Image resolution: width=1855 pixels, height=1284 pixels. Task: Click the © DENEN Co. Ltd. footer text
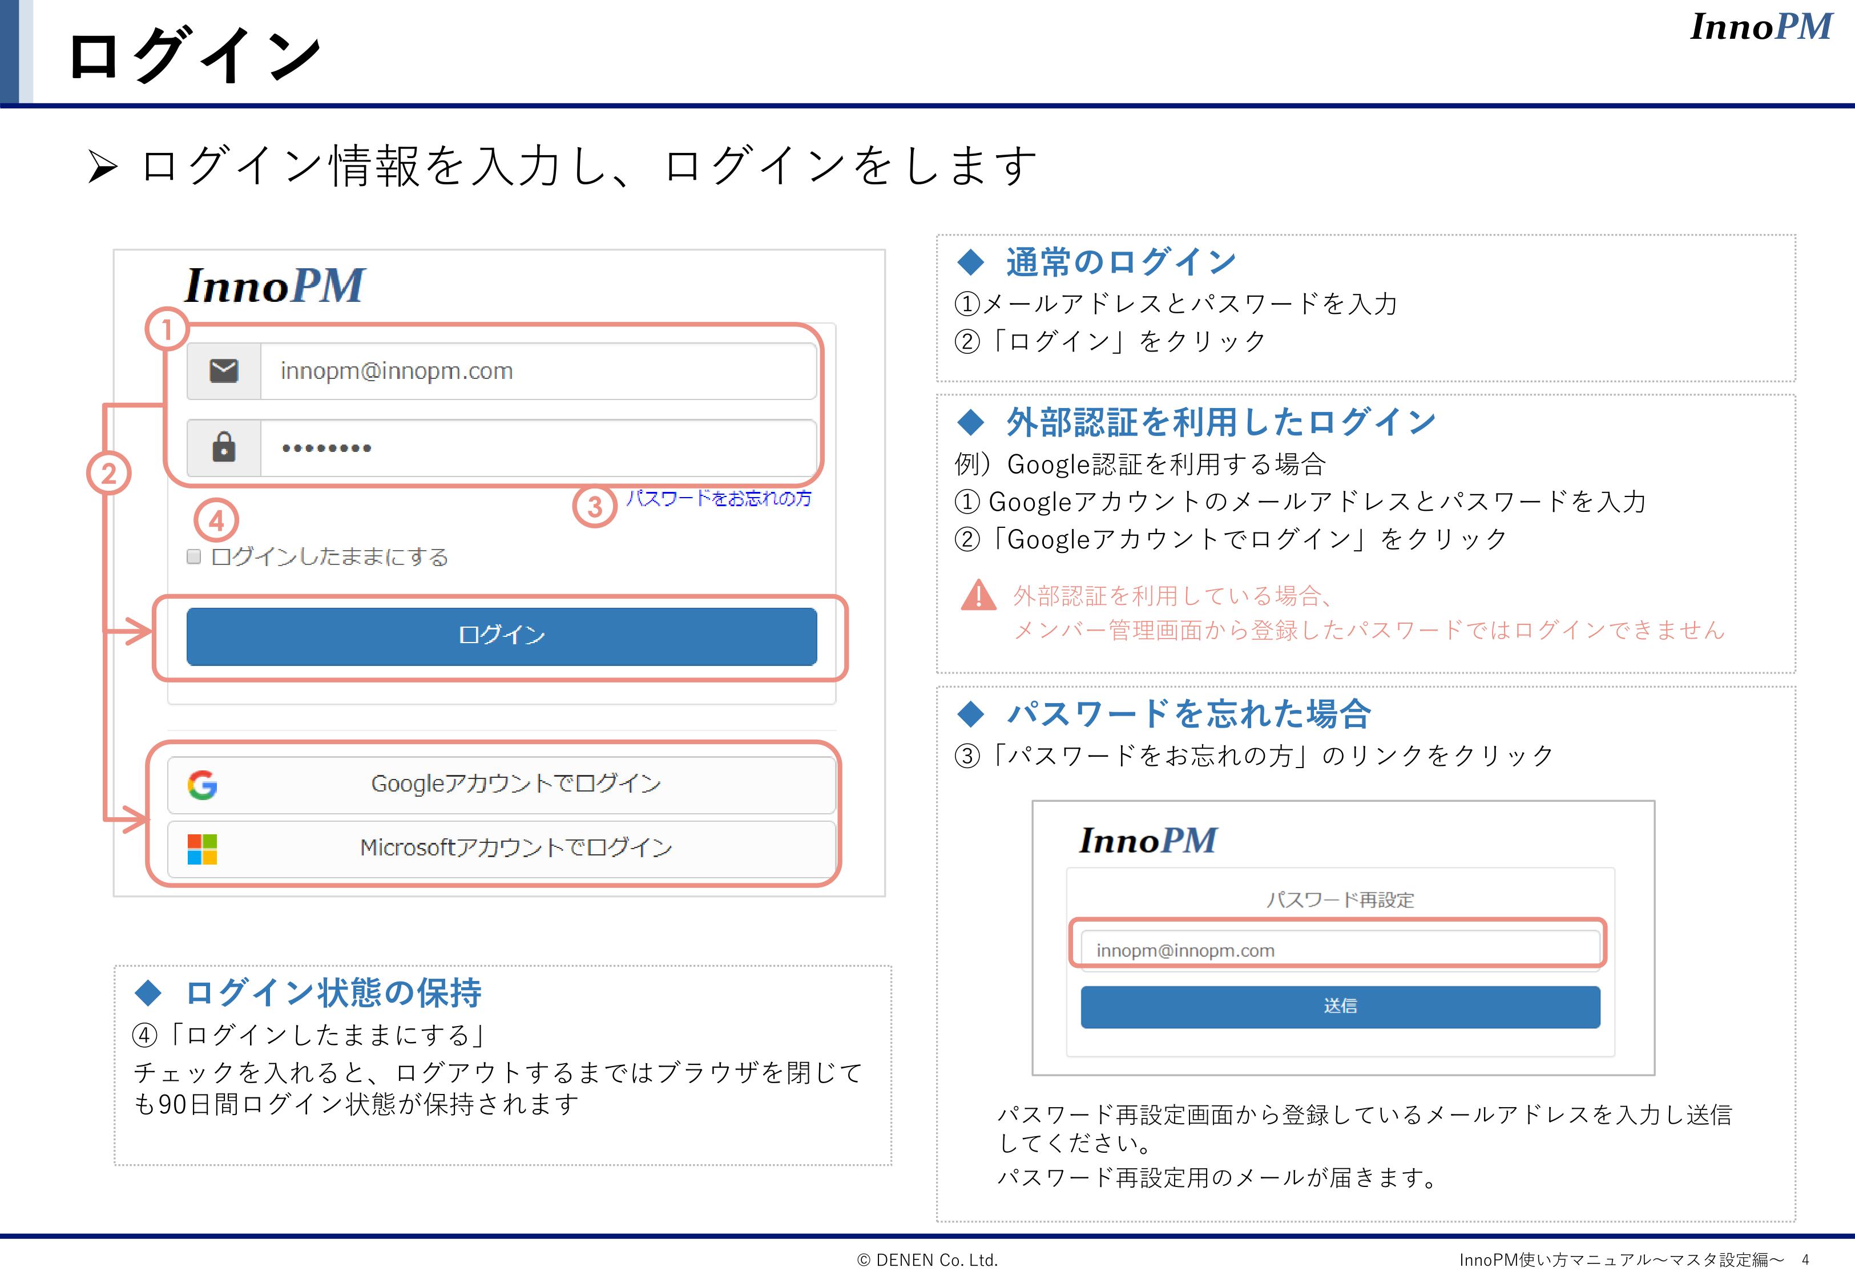click(928, 1261)
